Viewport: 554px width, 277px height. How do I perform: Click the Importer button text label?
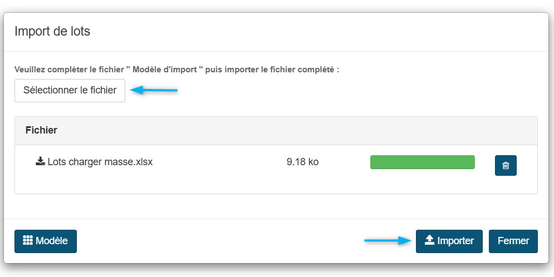point(455,241)
